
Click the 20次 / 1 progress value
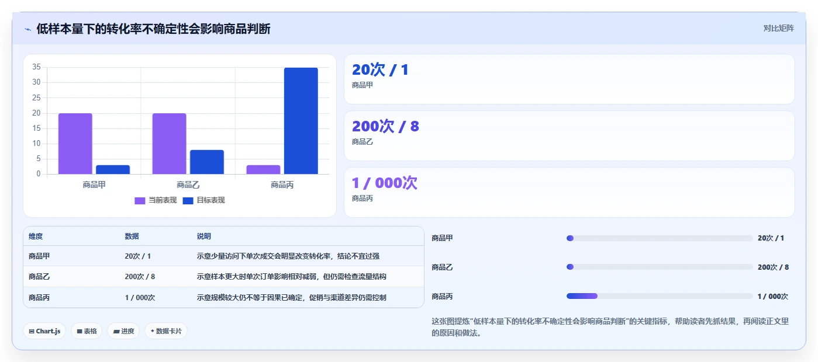tap(771, 238)
